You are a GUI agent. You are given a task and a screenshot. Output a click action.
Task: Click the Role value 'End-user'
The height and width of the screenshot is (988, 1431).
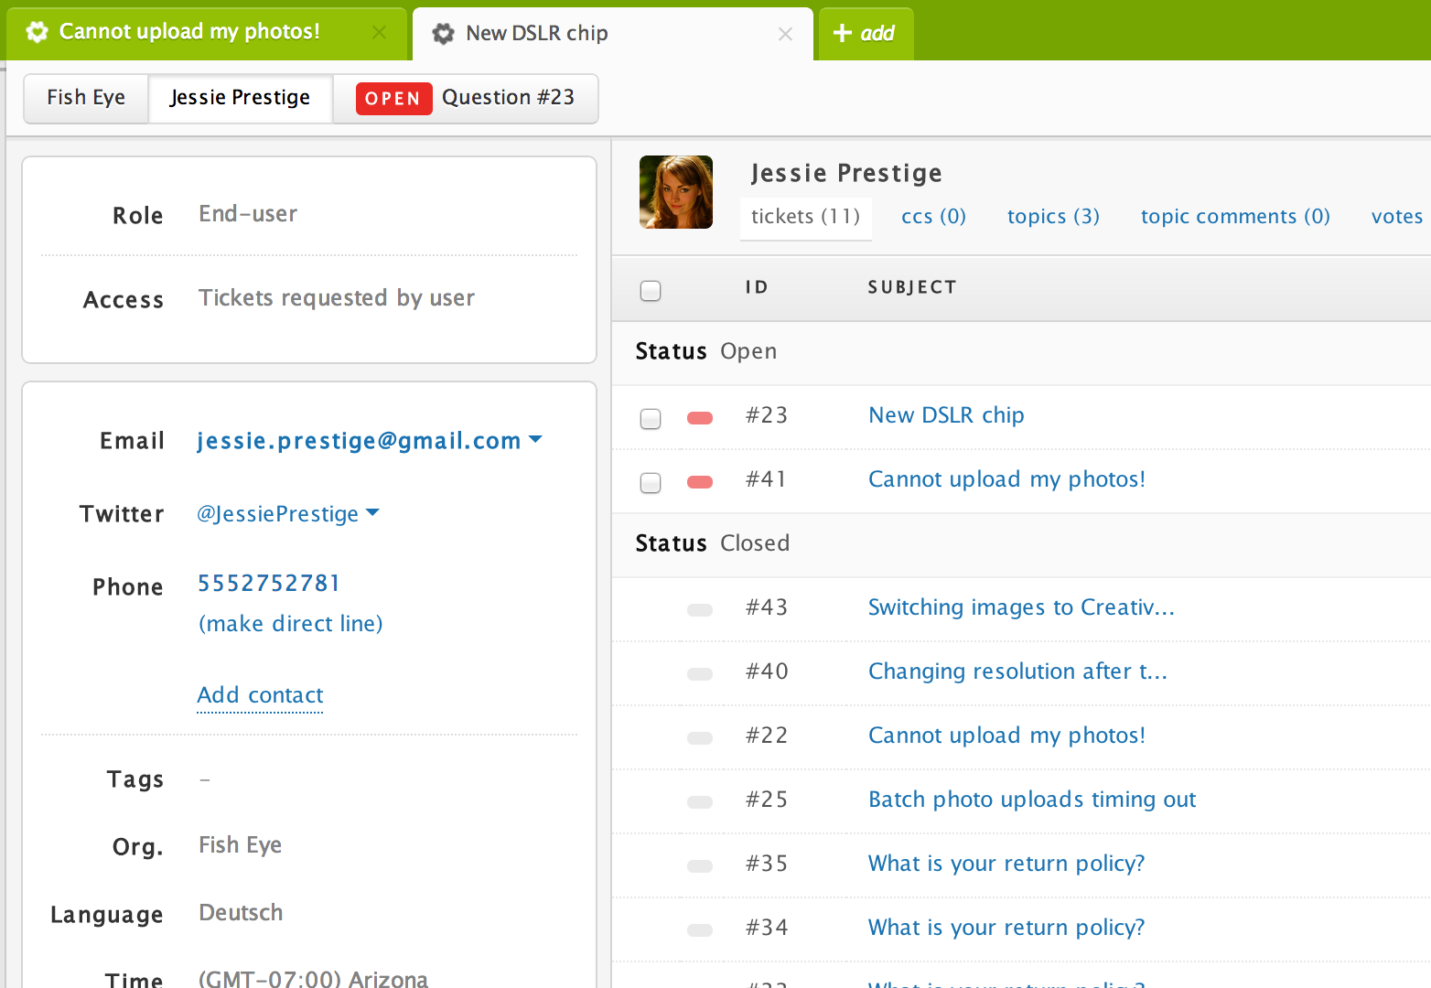point(248,214)
